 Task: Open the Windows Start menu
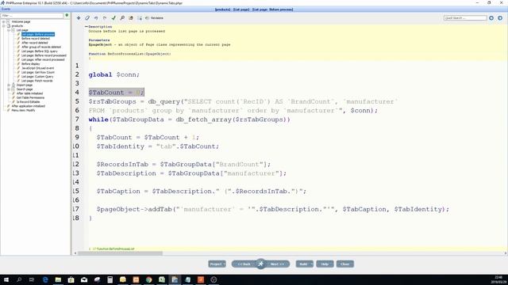tap(6, 279)
